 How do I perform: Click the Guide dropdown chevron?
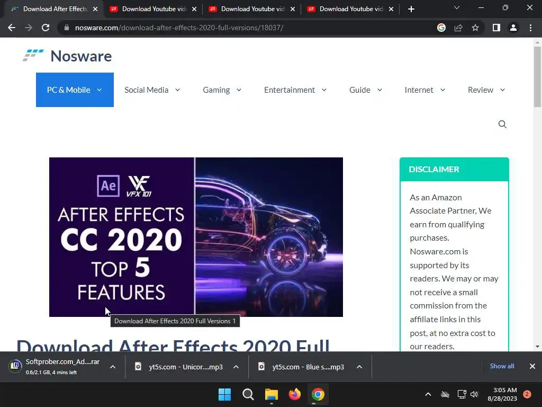click(x=379, y=90)
